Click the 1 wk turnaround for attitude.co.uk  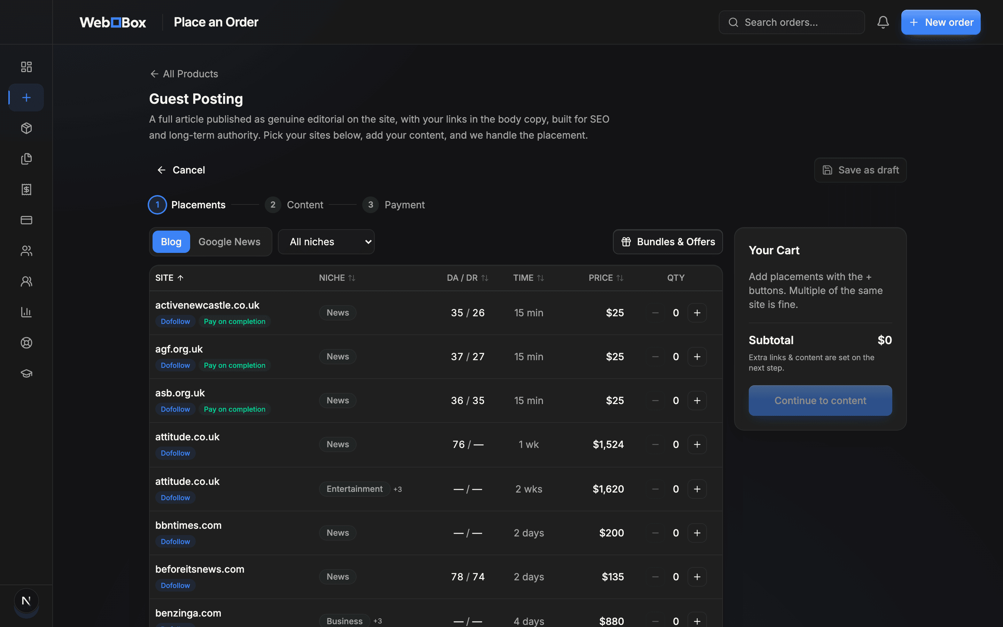click(528, 444)
